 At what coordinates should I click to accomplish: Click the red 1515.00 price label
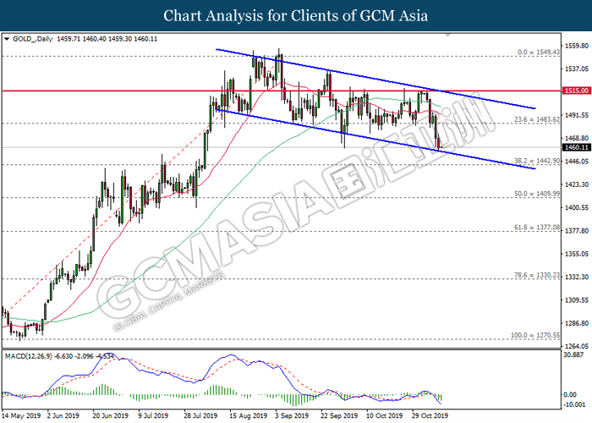tap(576, 91)
